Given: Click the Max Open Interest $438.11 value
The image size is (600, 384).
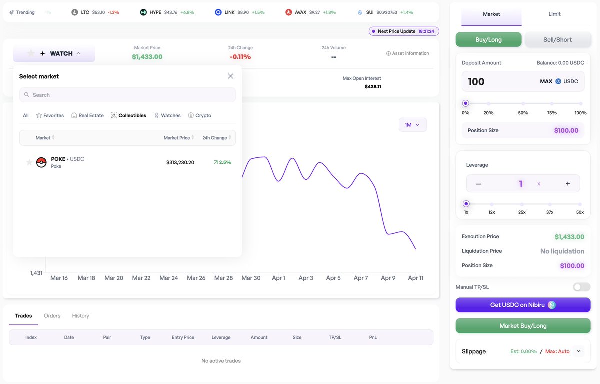Looking at the screenshot, I should coord(373,87).
